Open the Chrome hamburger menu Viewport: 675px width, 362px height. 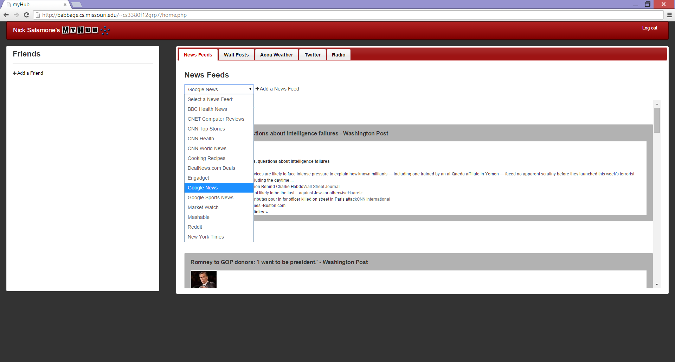point(669,15)
